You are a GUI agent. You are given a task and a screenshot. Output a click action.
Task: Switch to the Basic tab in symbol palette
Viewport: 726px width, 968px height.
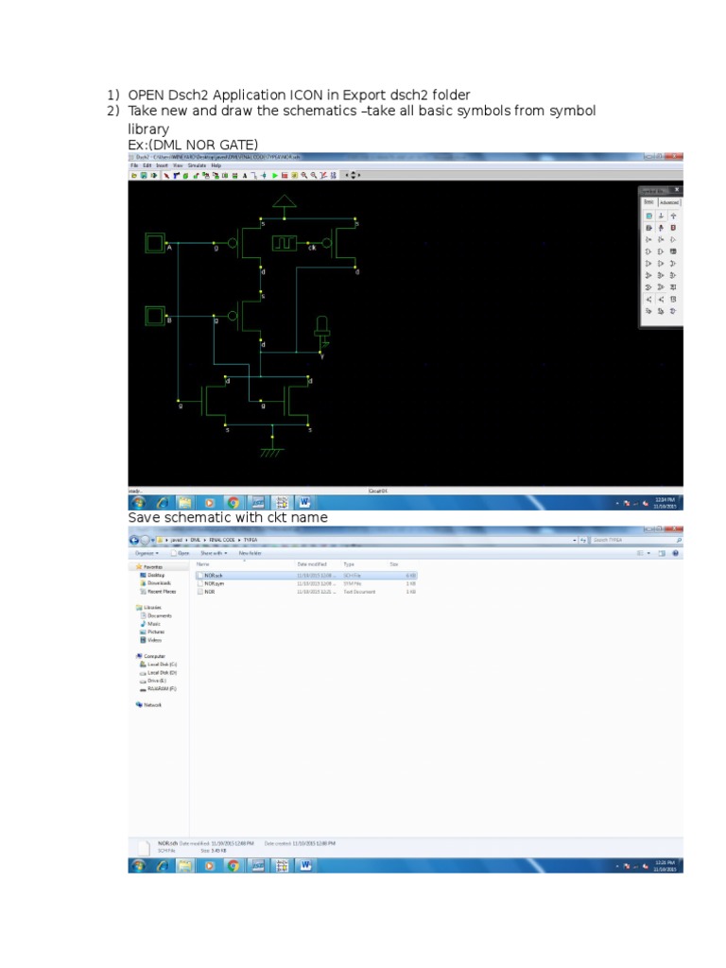pyautogui.click(x=648, y=202)
